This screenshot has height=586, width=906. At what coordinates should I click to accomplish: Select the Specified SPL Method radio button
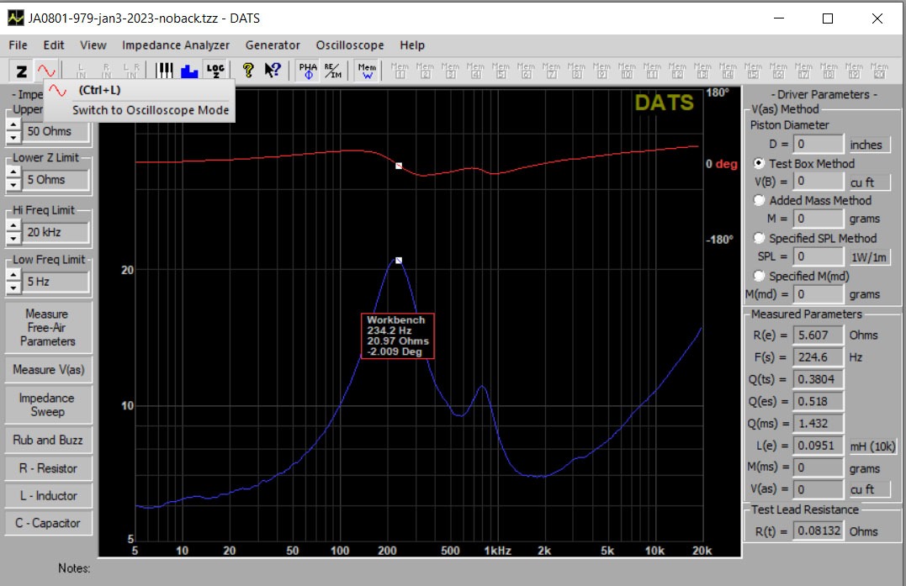point(760,238)
